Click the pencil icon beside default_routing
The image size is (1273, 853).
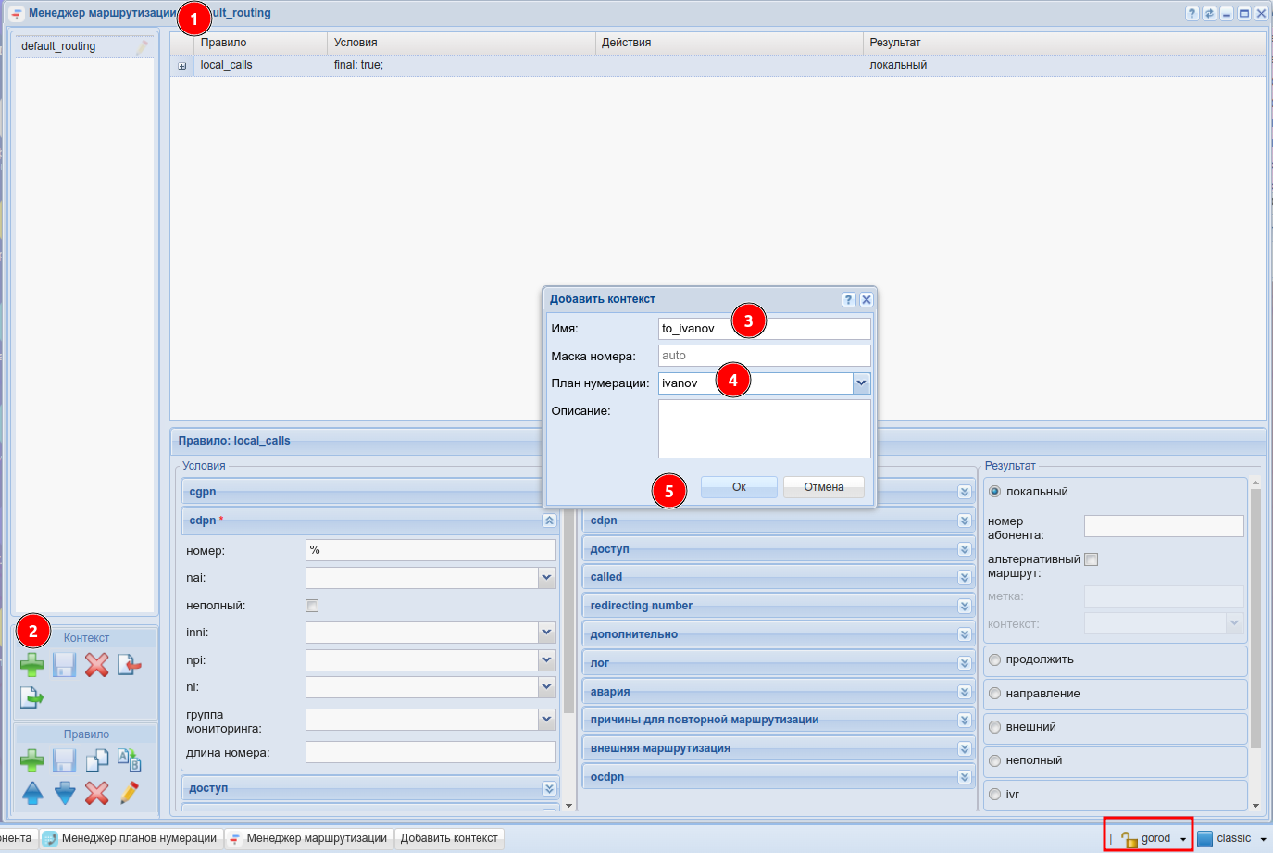(143, 46)
